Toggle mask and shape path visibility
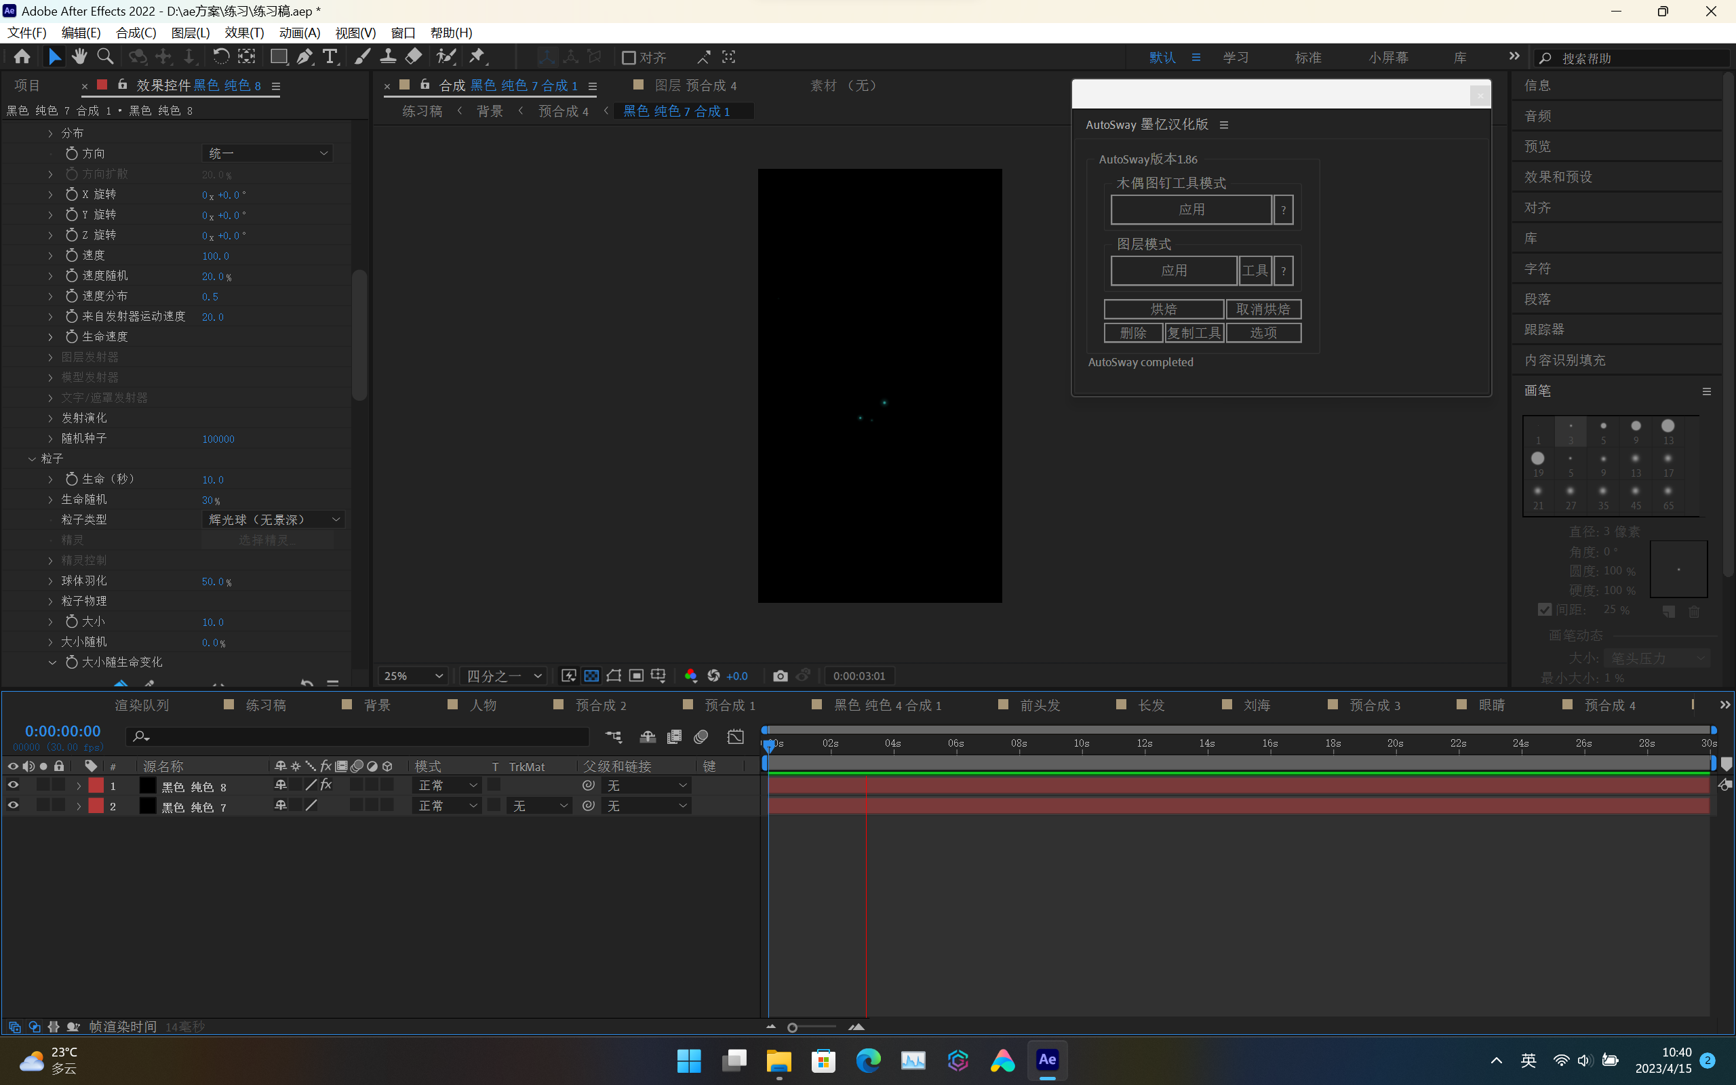The image size is (1736, 1085). coord(613,676)
